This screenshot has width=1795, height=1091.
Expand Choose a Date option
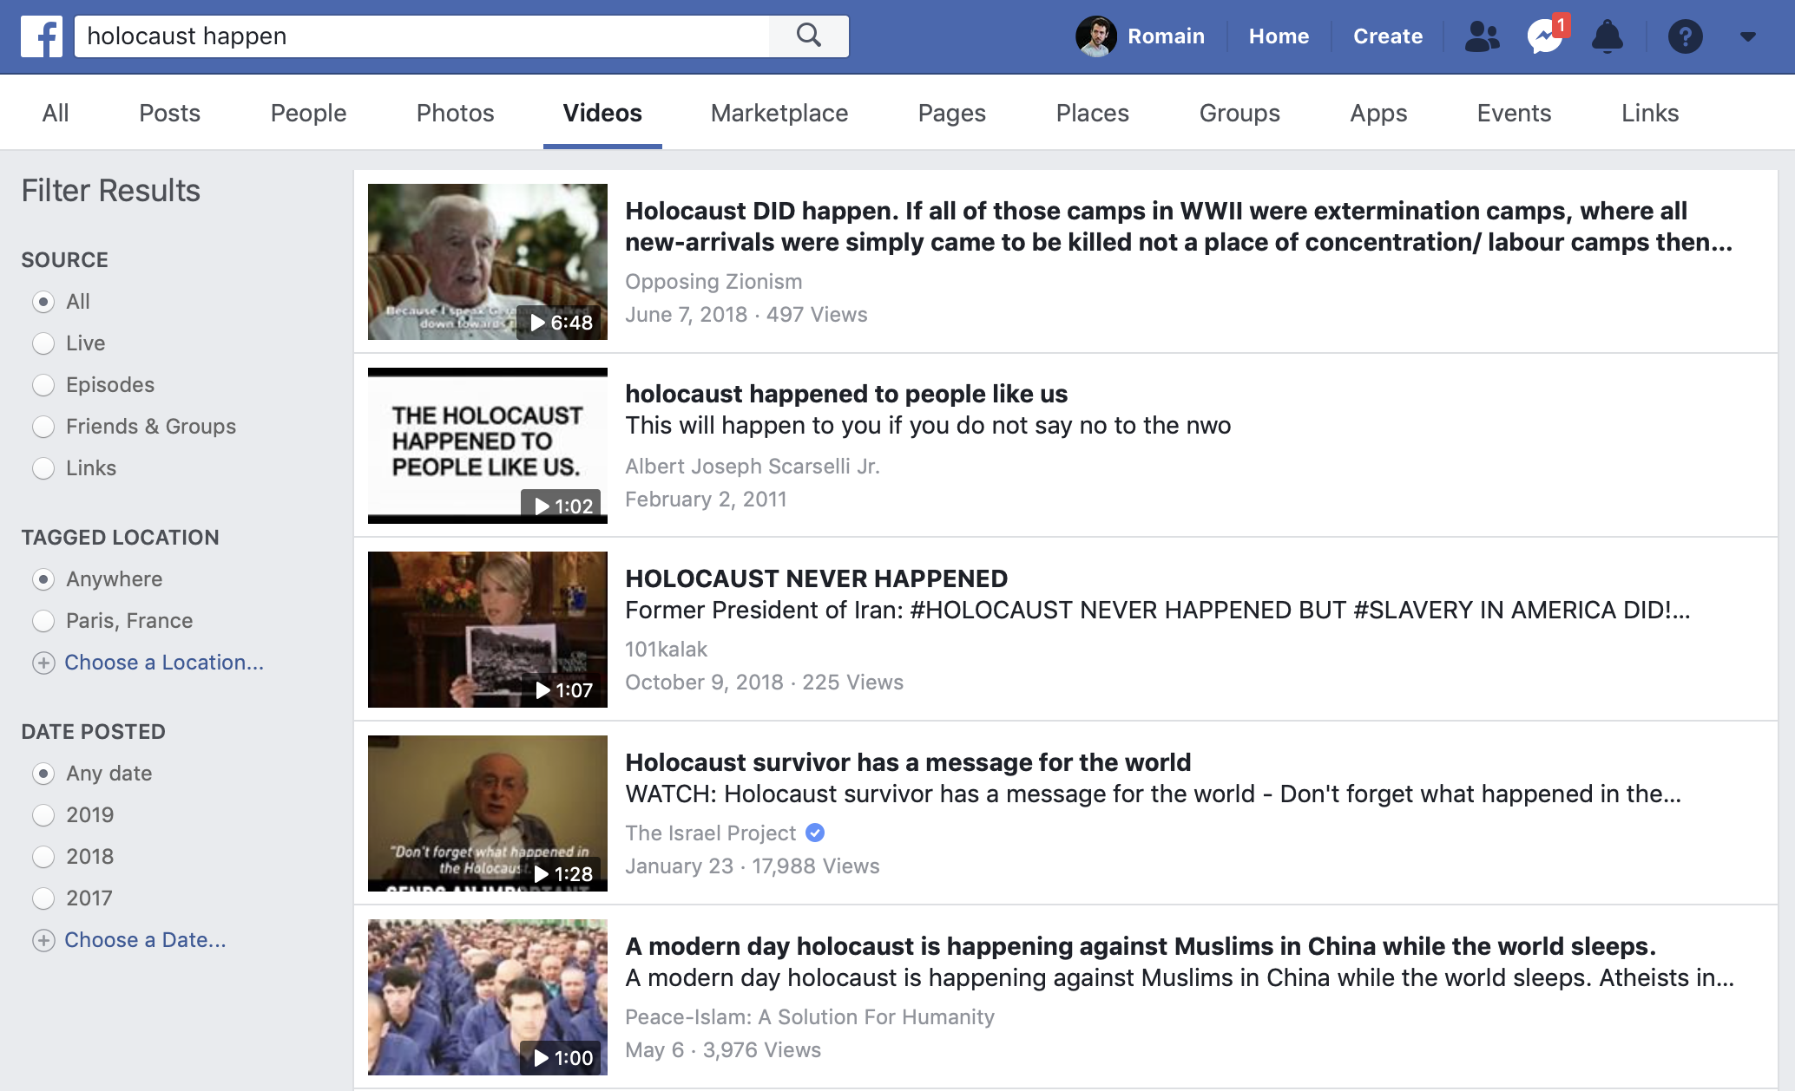[x=145, y=940]
